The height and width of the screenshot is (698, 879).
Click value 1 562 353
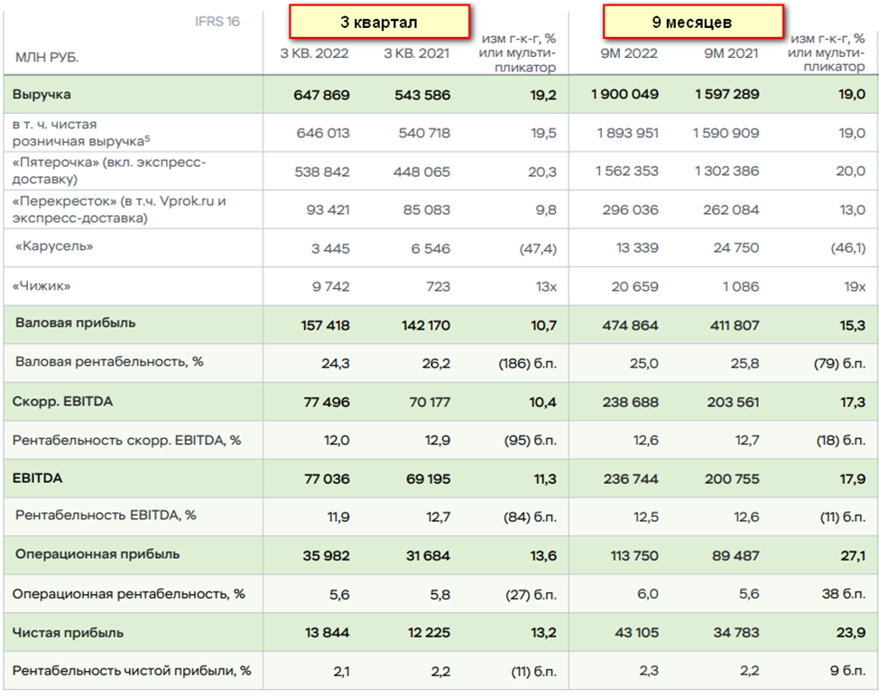tap(627, 172)
